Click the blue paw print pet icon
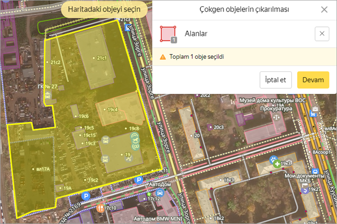 tap(273, 160)
